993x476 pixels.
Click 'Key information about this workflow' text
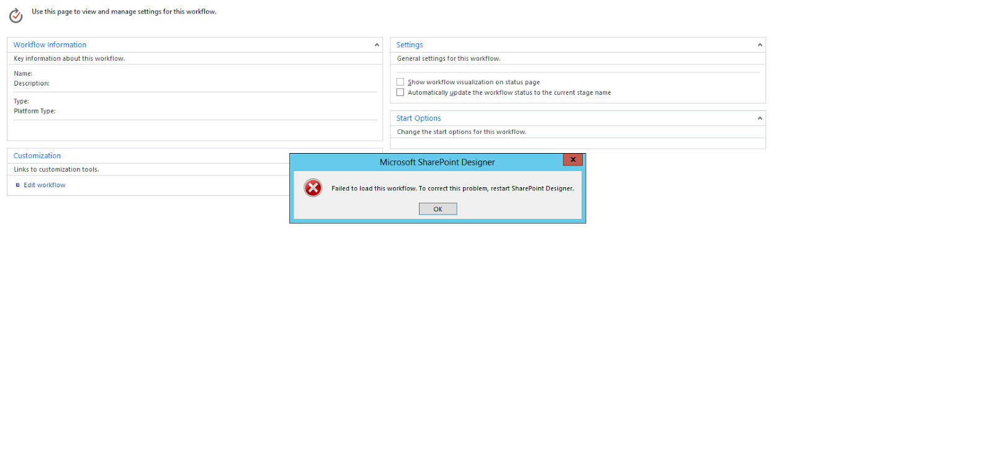click(x=70, y=58)
